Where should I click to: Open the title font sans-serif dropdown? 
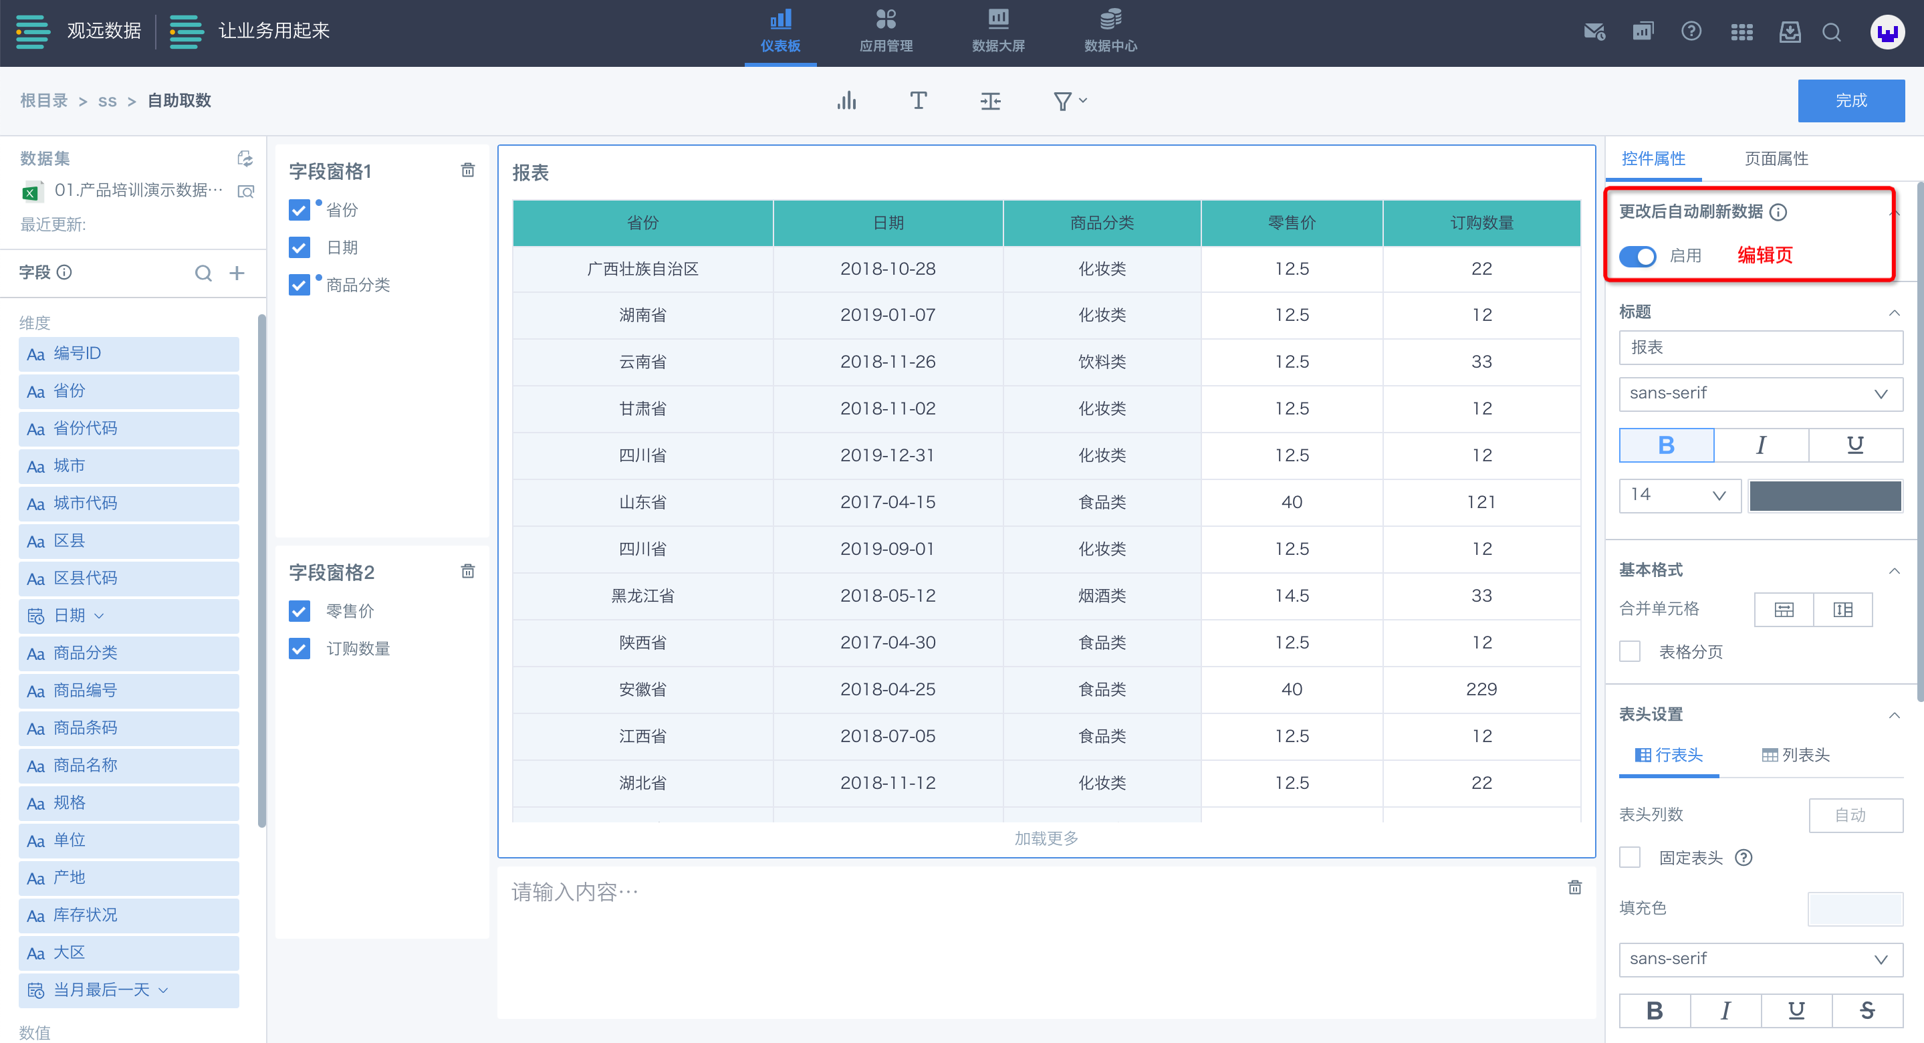point(1760,393)
